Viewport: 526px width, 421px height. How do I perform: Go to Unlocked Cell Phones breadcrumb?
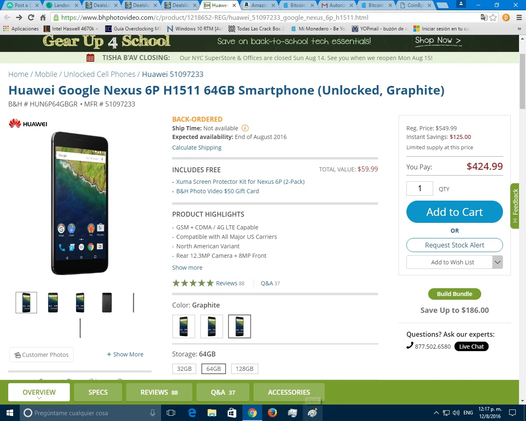coord(99,74)
